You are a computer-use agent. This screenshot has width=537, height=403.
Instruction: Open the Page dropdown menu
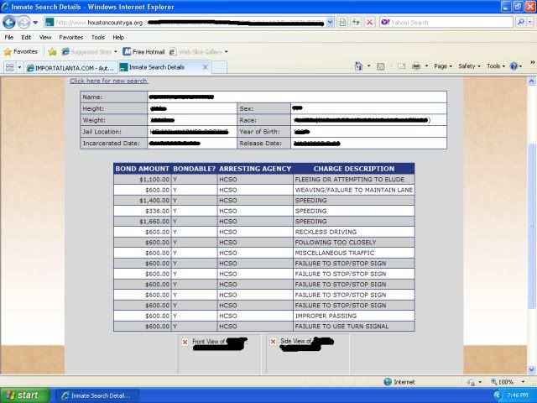coord(442,65)
